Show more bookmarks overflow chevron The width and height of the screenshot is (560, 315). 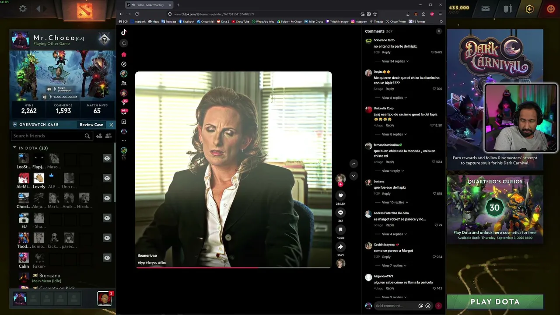click(441, 21)
